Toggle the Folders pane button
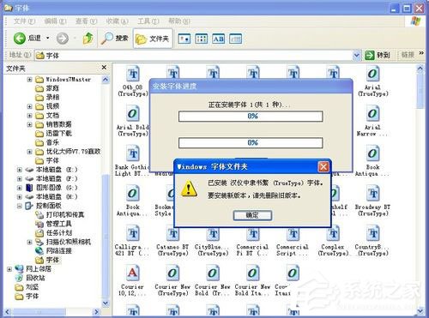Viewport: 429px width, 318px height. [x=153, y=39]
